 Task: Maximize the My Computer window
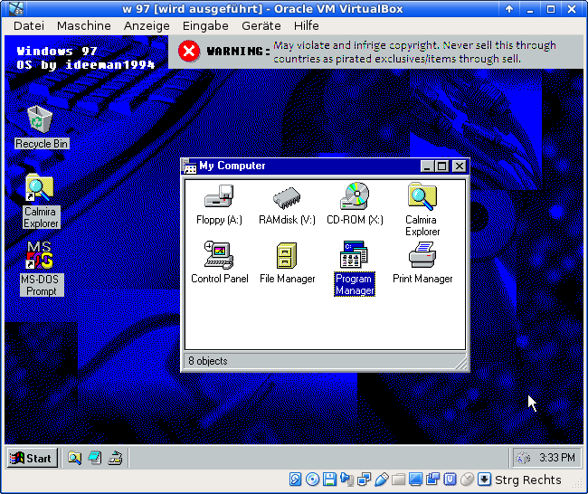pyautogui.click(x=442, y=166)
